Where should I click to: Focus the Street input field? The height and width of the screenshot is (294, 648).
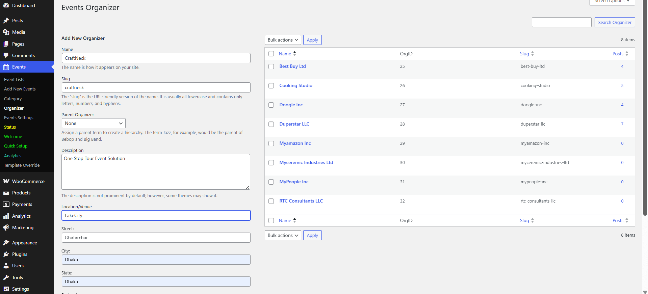(156, 238)
